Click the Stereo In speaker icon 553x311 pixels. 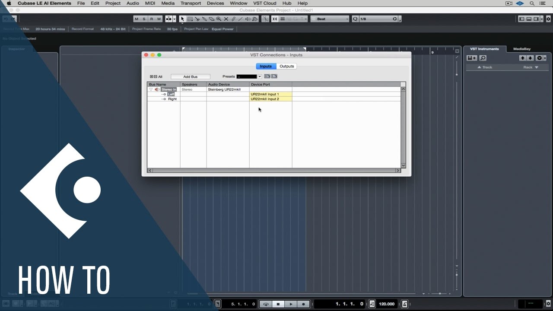point(157,89)
